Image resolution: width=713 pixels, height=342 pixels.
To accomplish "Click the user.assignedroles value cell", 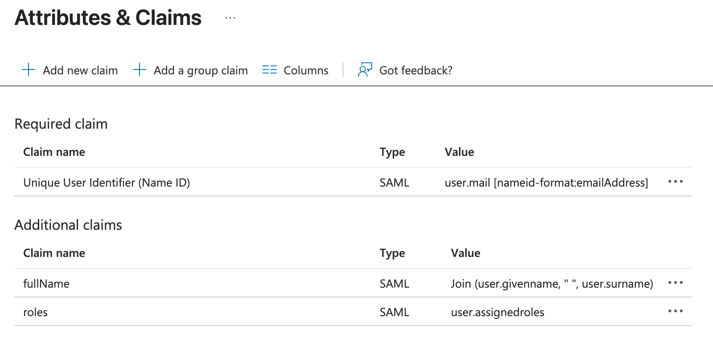I will [497, 312].
